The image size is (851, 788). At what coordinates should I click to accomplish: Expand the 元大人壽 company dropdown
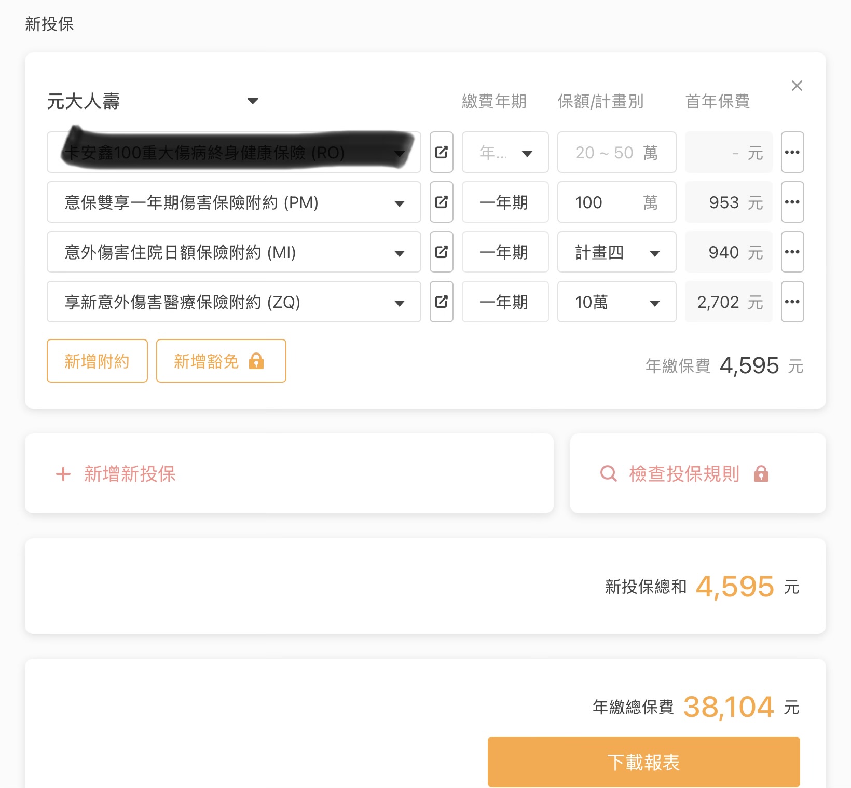pyautogui.click(x=253, y=101)
